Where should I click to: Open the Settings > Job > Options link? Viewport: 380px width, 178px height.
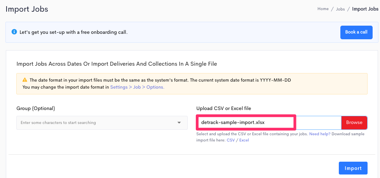point(137,87)
